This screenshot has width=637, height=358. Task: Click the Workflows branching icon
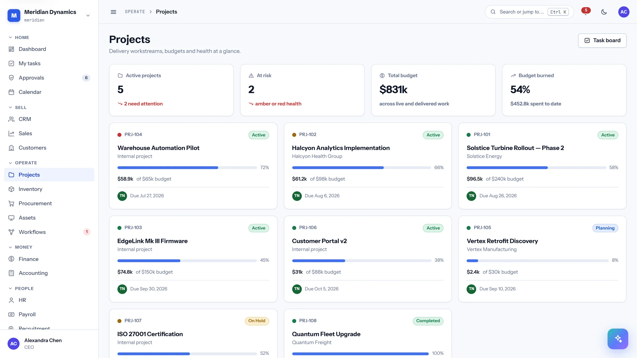[x=11, y=232]
